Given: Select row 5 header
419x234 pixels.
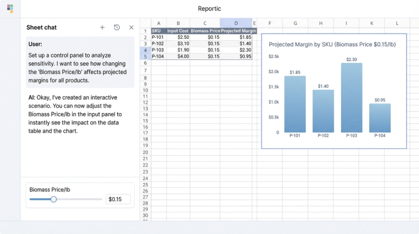Looking at the screenshot, I should (x=145, y=56).
